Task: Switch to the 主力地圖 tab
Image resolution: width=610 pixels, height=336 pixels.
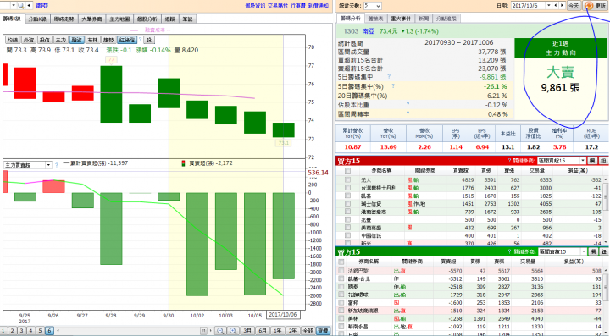Action: click(x=119, y=19)
